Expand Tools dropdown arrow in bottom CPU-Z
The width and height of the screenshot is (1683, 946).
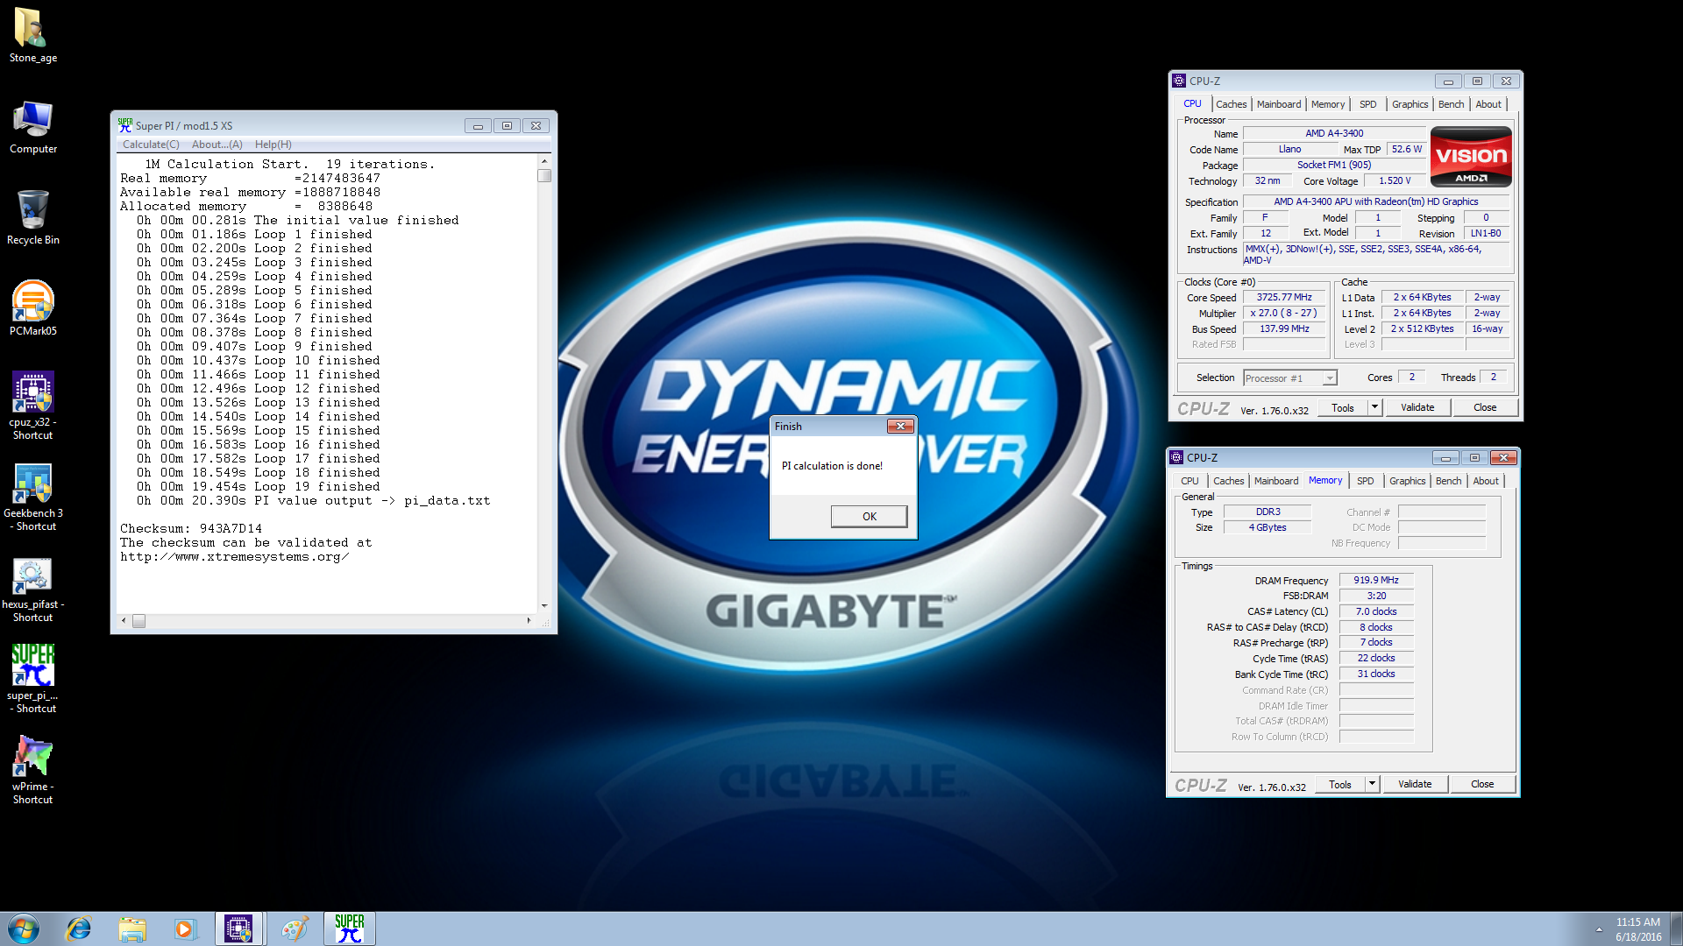coord(1372,784)
